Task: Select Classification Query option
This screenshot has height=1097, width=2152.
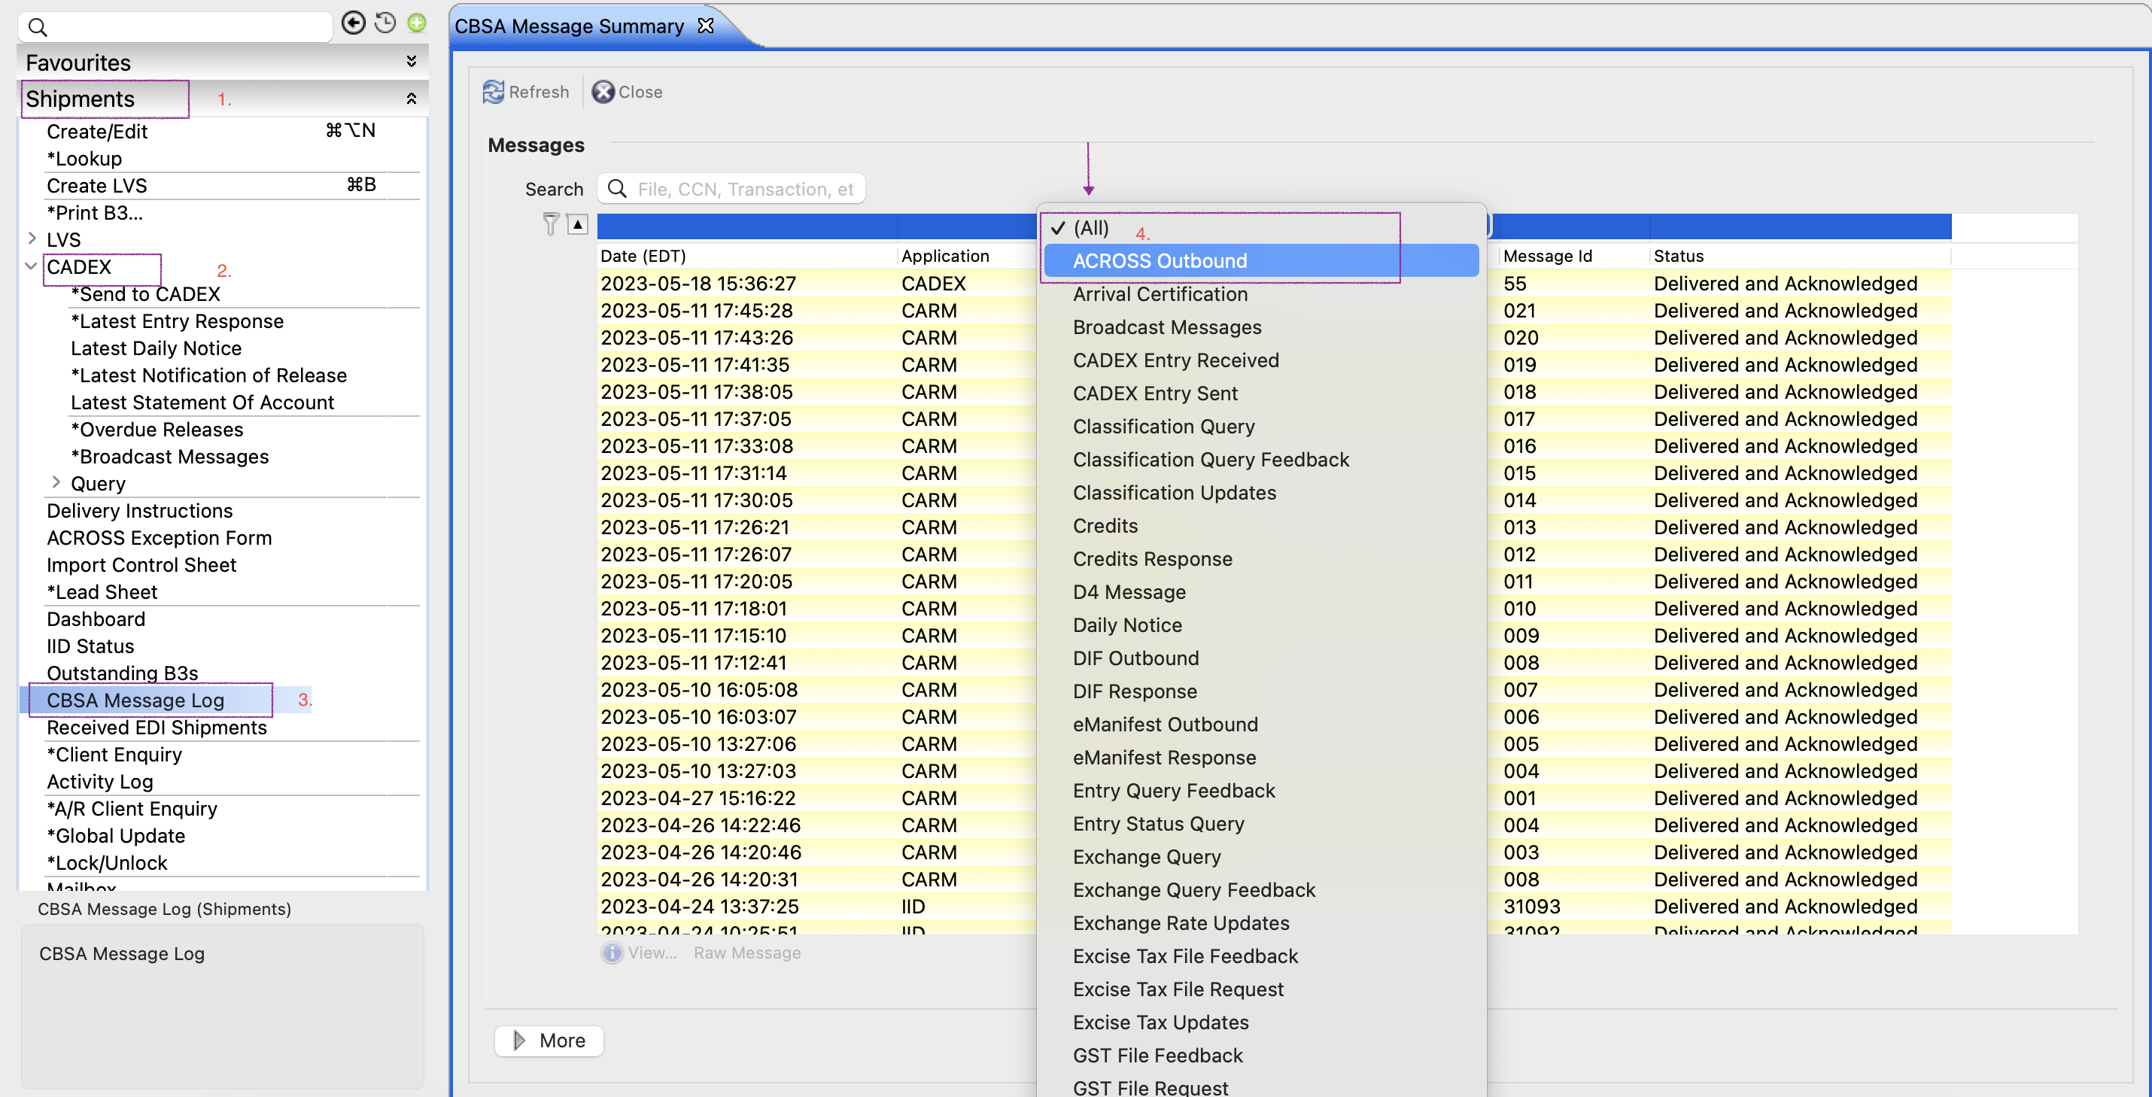Action: coord(1163,426)
